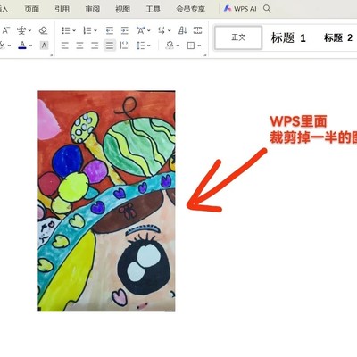Apply distributed alignment
This screenshot has height=357, width=357.
click(x=125, y=46)
